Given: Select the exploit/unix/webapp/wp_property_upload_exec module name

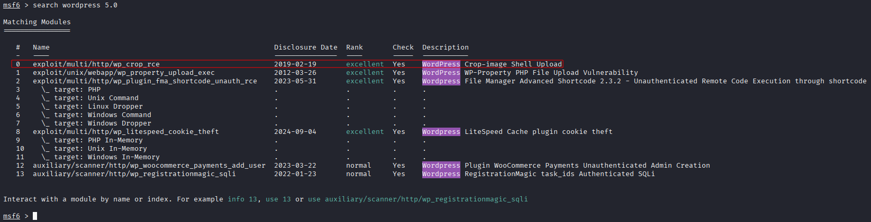Looking at the screenshot, I should pos(124,73).
